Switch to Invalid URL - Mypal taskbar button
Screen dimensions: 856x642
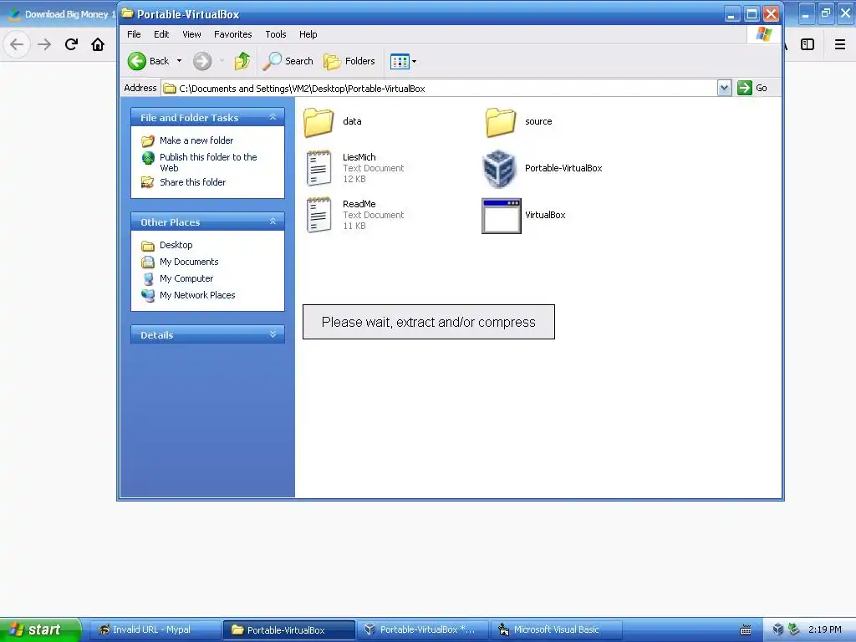click(x=155, y=630)
